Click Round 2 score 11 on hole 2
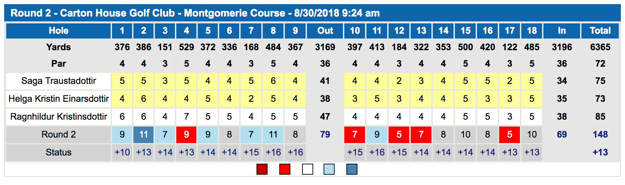Viewport: 625px width, 185px height. coord(143,134)
